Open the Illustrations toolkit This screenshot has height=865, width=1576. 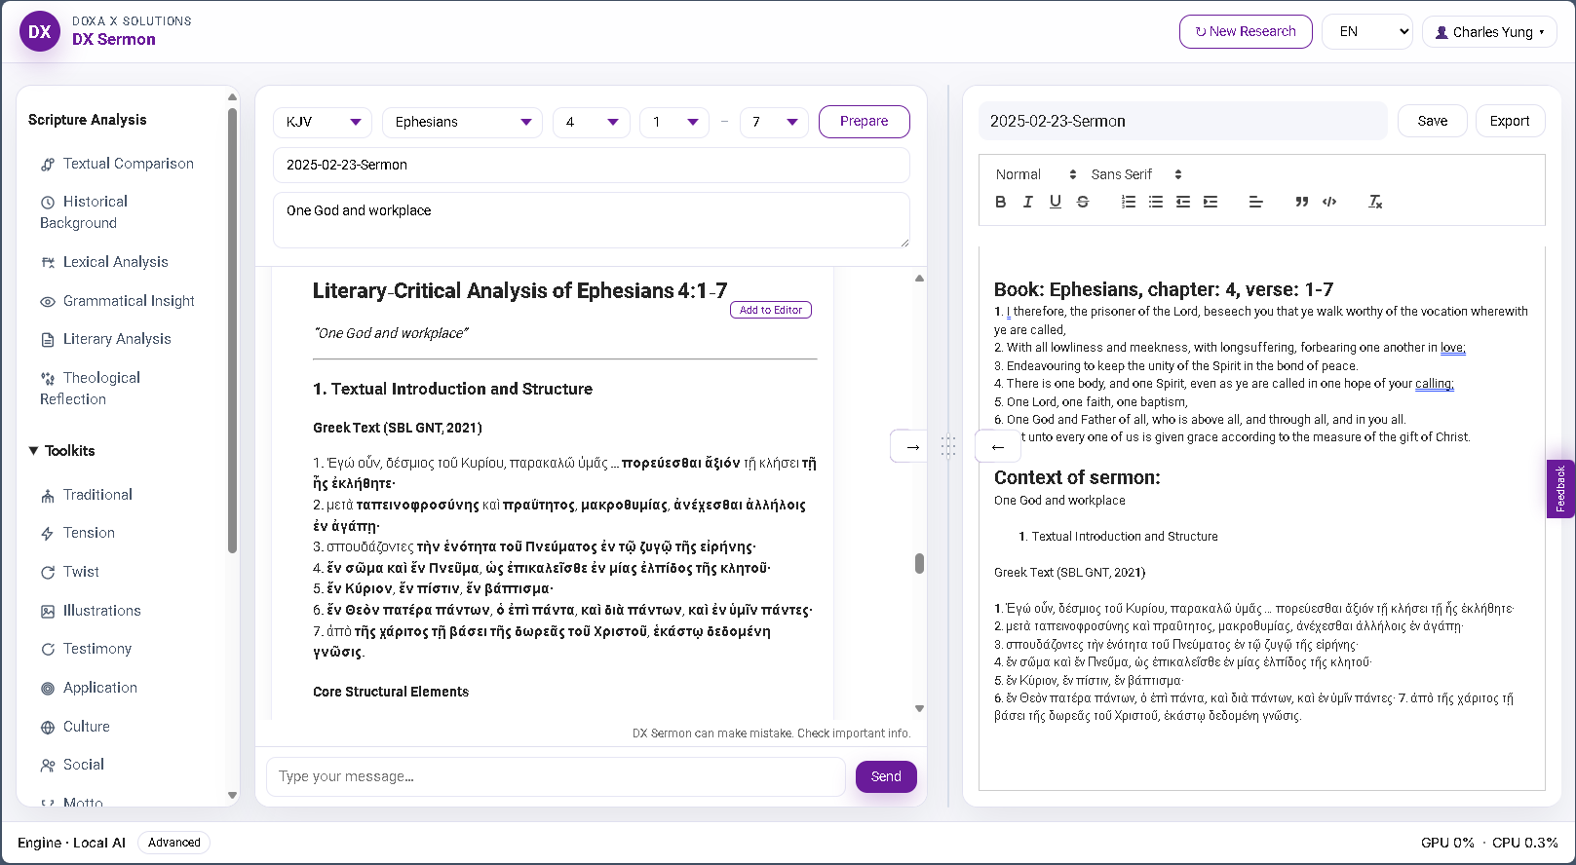91,611
